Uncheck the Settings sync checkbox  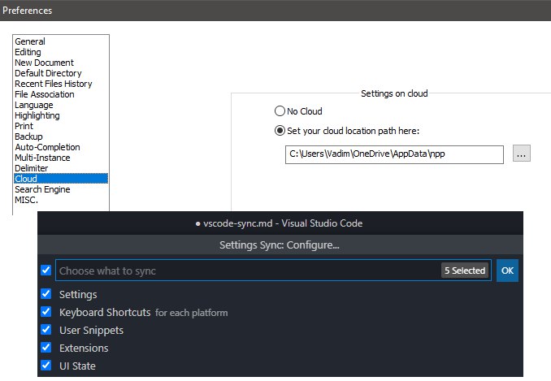46,294
